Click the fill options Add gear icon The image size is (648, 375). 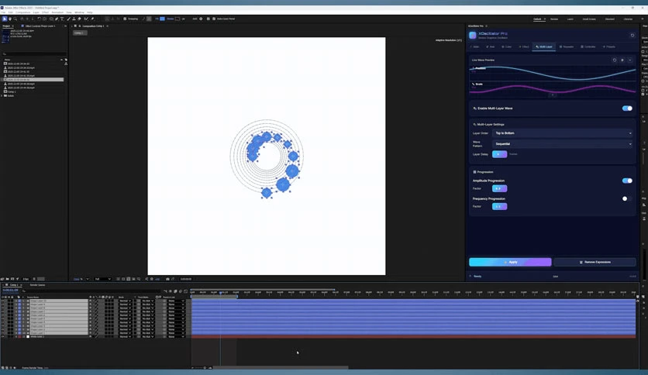click(x=201, y=19)
